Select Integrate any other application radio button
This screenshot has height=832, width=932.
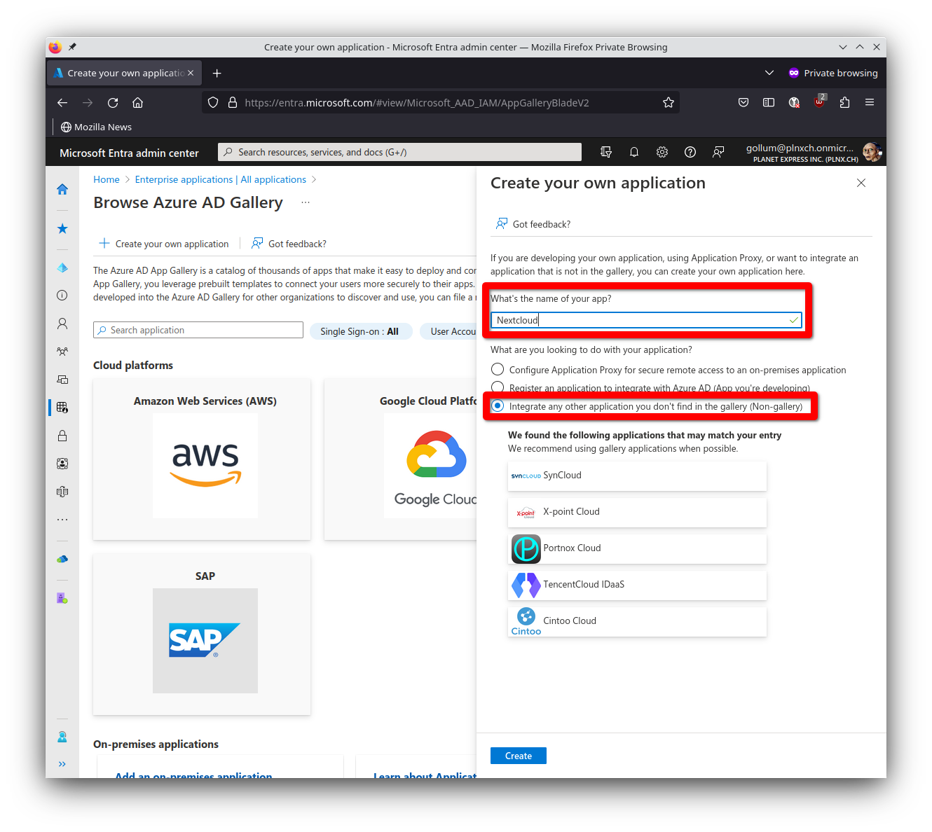497,406
